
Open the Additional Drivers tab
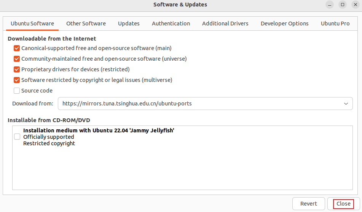point(225,24)
